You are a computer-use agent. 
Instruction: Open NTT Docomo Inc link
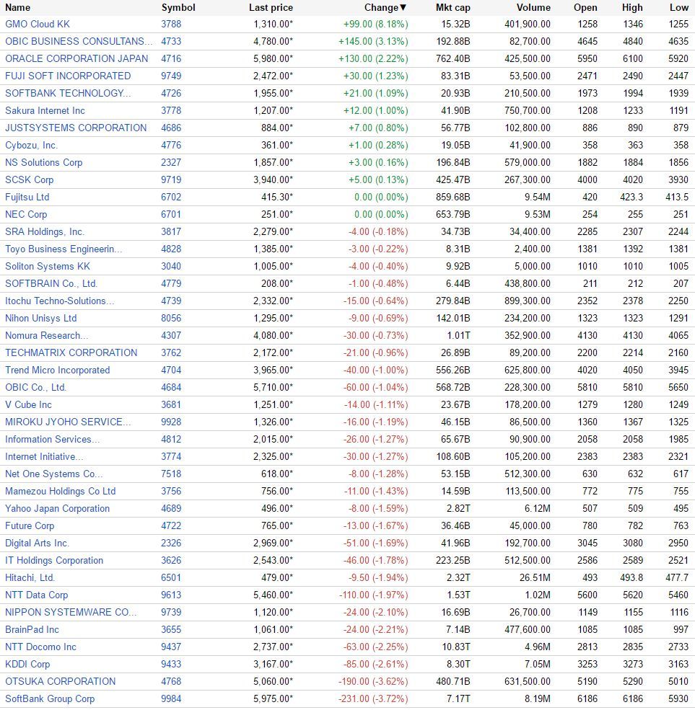click(40, 647)
